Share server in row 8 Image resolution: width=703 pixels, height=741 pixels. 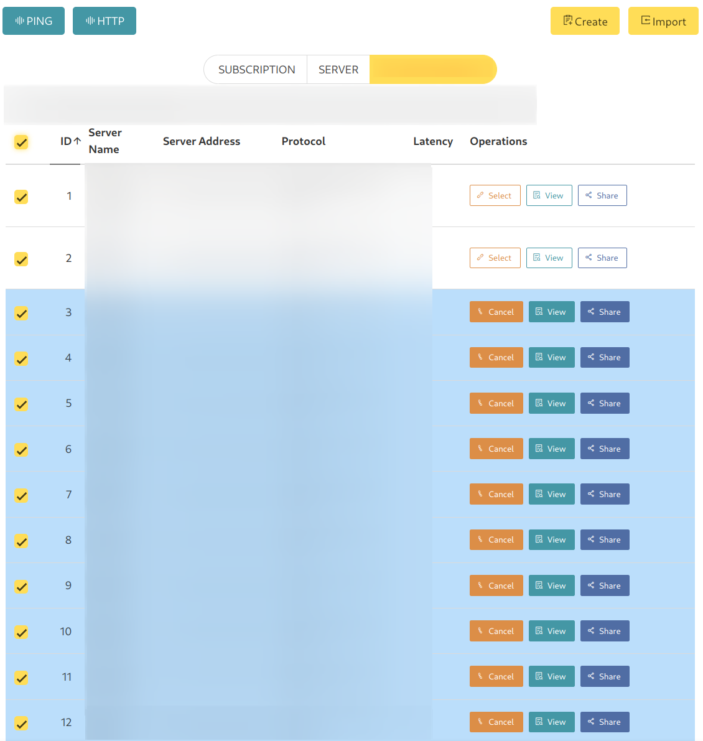[605, 539]
